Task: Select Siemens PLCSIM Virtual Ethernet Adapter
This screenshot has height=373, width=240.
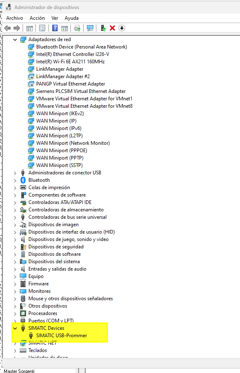Action: (81, 91)
